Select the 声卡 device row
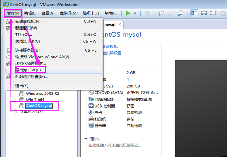227x157 pixels. 123,113
